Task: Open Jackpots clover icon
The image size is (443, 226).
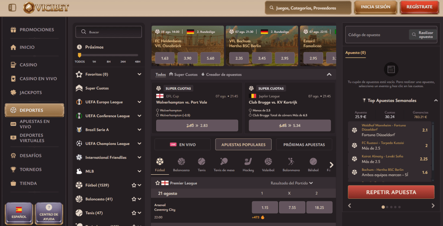Action: click(13, 92)
